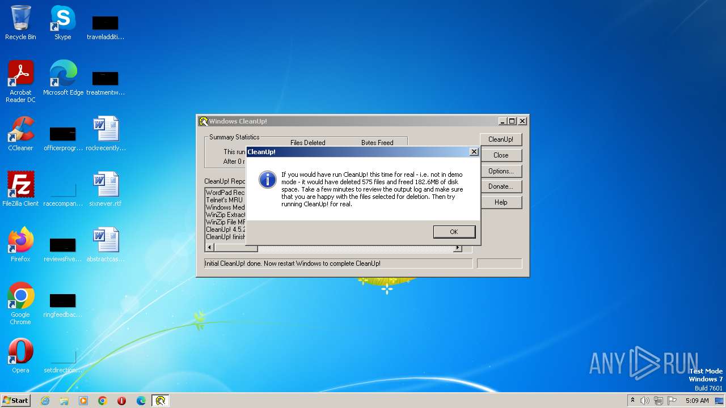Select the rockrecently document icon
The height and width of the screenshot is (408, 726).
(105, 134)
